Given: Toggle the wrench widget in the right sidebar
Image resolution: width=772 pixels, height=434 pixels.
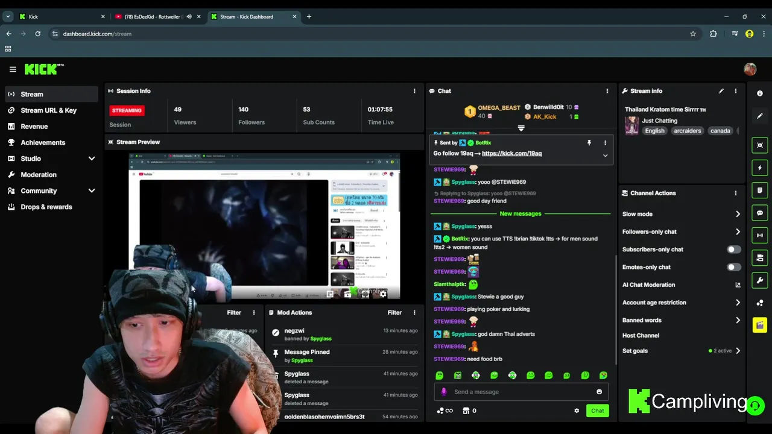Looking at the screenshot, I should 760,280.
